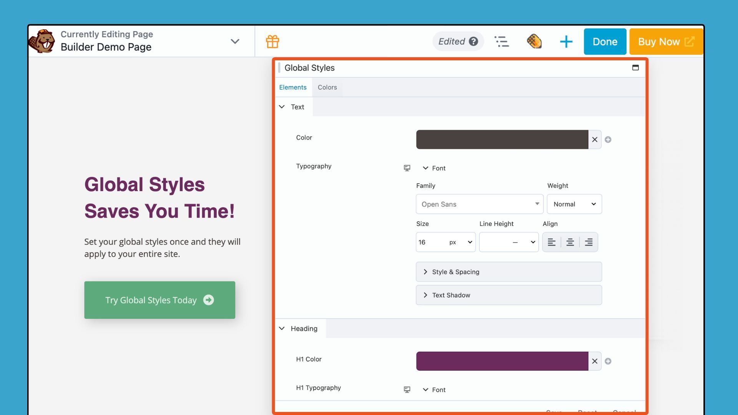Switch to the Colors tab

tap(327, 87)
